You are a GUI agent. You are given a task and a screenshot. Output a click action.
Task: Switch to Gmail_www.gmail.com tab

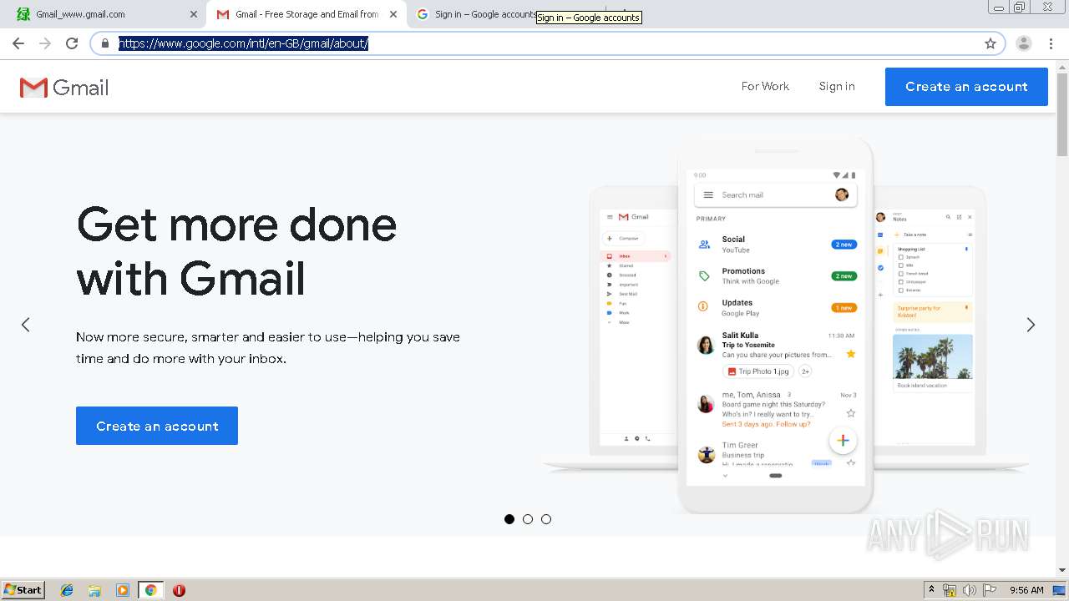pos(104,14)
